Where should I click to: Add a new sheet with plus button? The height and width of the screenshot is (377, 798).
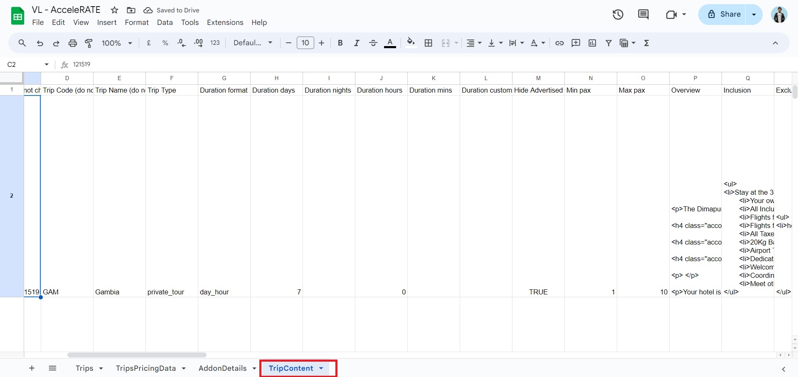(x=32, y=368)
